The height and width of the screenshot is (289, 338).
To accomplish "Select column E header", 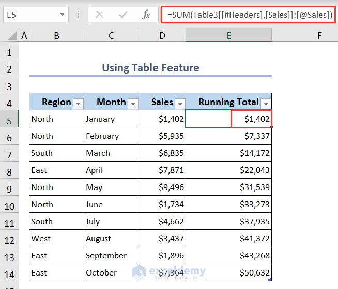I will click(x=228, y=35).
